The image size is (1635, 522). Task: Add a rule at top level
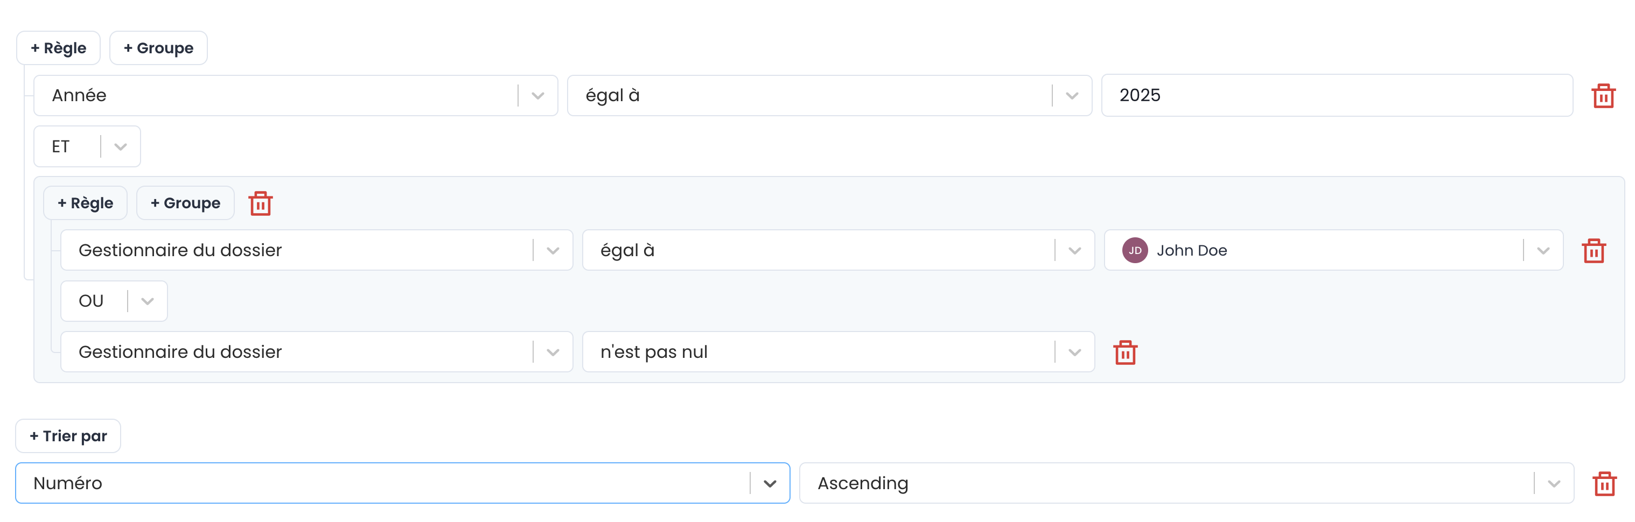pos(58,48)
